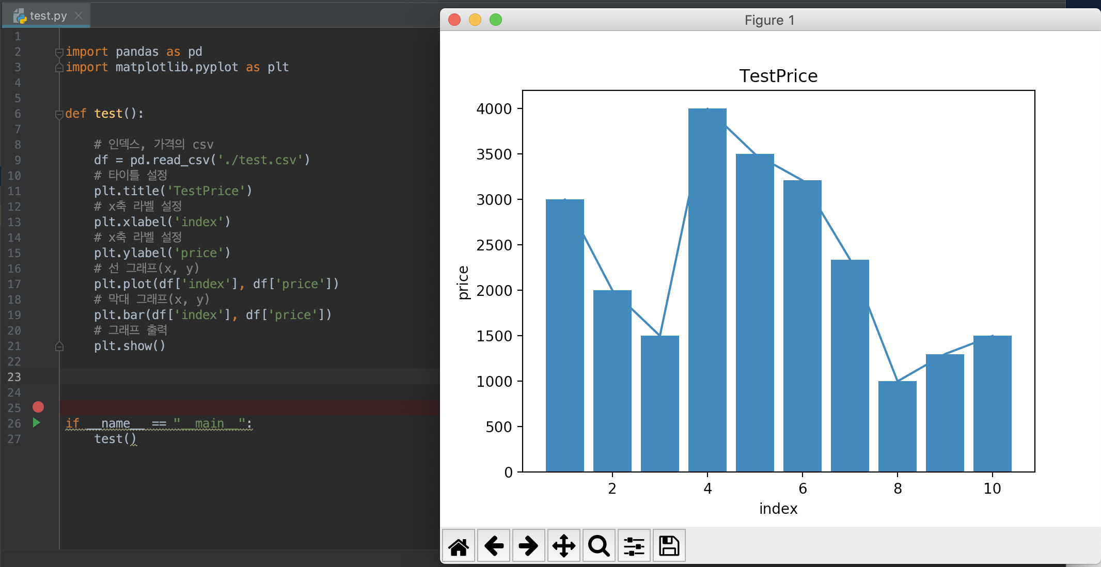Close the test.py tab
This screenshot has width=1101, height=567.
click(78, 15)
